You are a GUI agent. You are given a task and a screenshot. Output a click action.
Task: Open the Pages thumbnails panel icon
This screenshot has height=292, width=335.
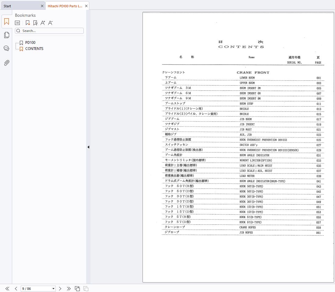tap(7, 35)
